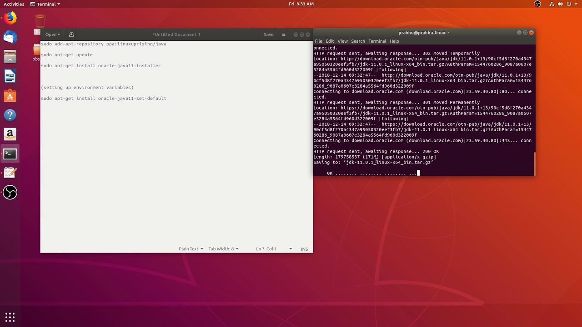Click the prabhu@prabhu-linux terminal title bar
Image resolution: width=582 pixels, height=327 pixels.
coord(424,33)
